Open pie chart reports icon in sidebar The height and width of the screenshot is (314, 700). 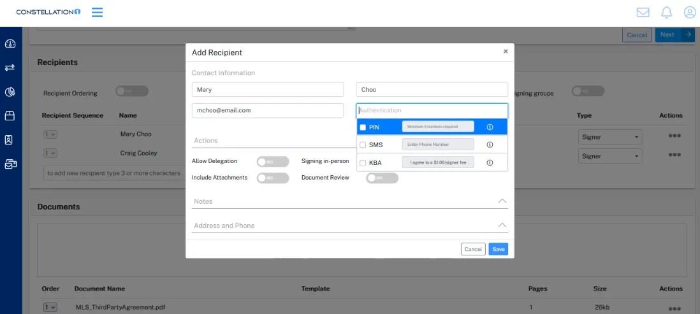10,92
